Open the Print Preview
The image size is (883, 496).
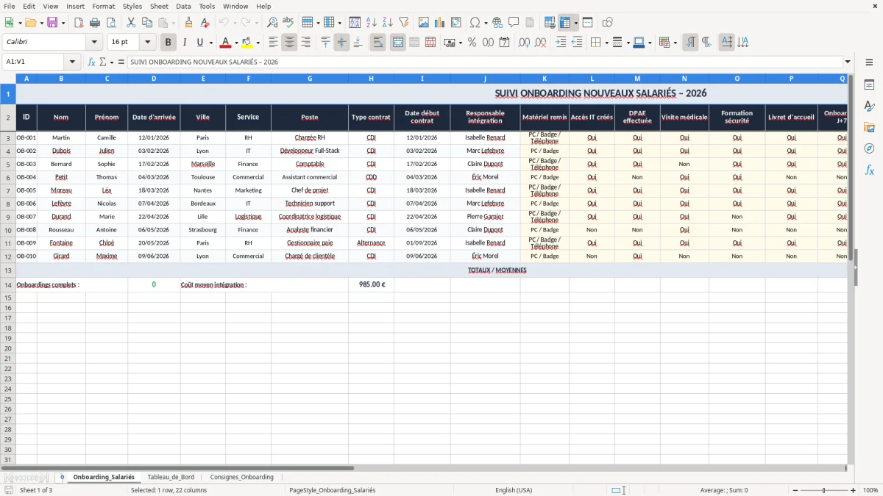tap(111, 23)
